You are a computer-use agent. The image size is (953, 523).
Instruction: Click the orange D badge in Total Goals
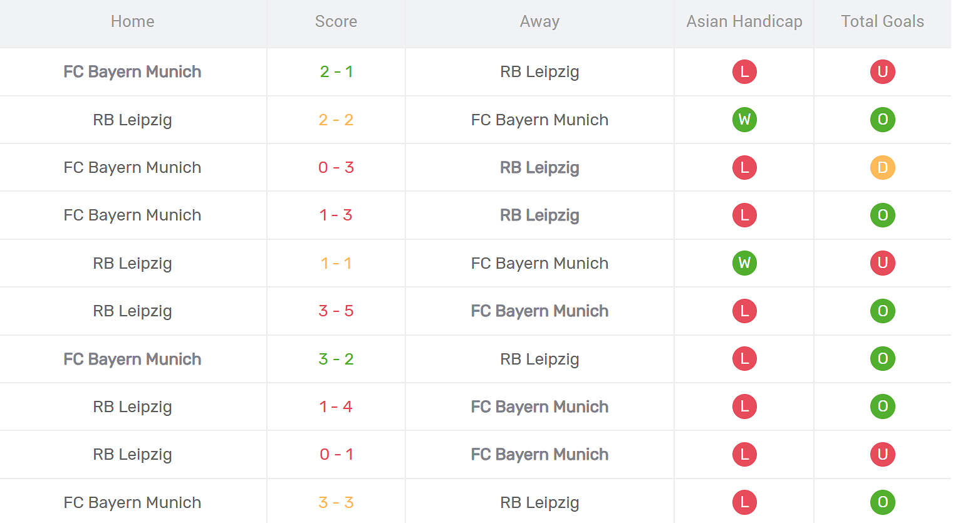[882, 167]
